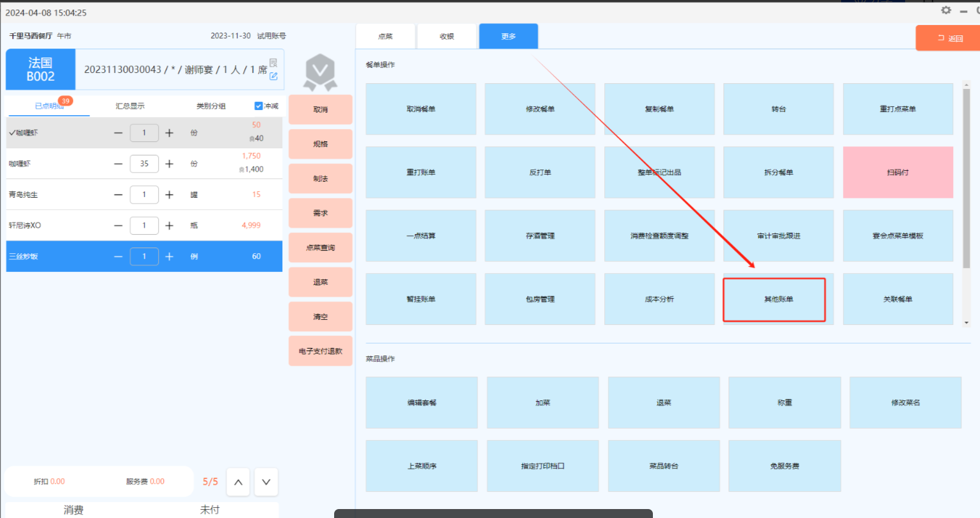Viewport: 980px width, 518px height.
Task: Open settings via the gear icon
Action: click(945, 10)
